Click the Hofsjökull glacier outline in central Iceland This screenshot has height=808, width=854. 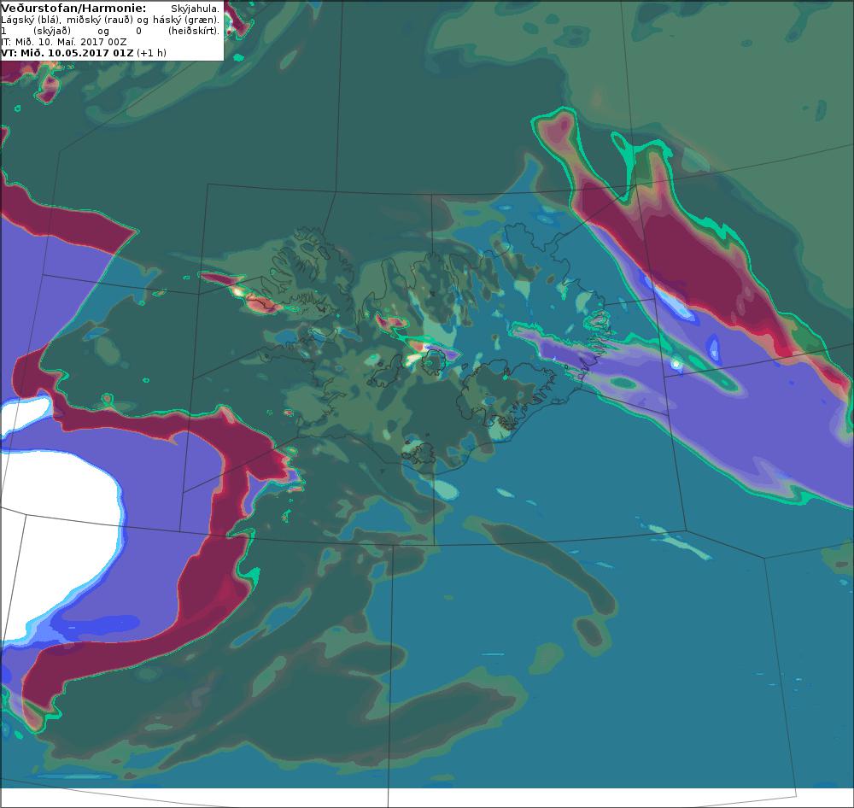[434, 363]
